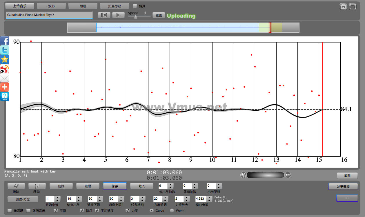Enable the 翻页 page-turn checkbox

click(x=135, y=6)
